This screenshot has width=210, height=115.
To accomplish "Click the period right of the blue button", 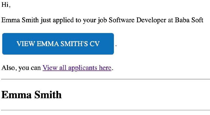I will [116, 46].
